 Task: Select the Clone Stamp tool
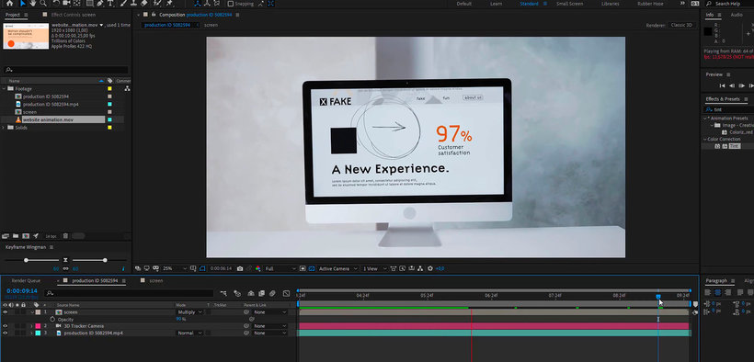tap(133, 4)
